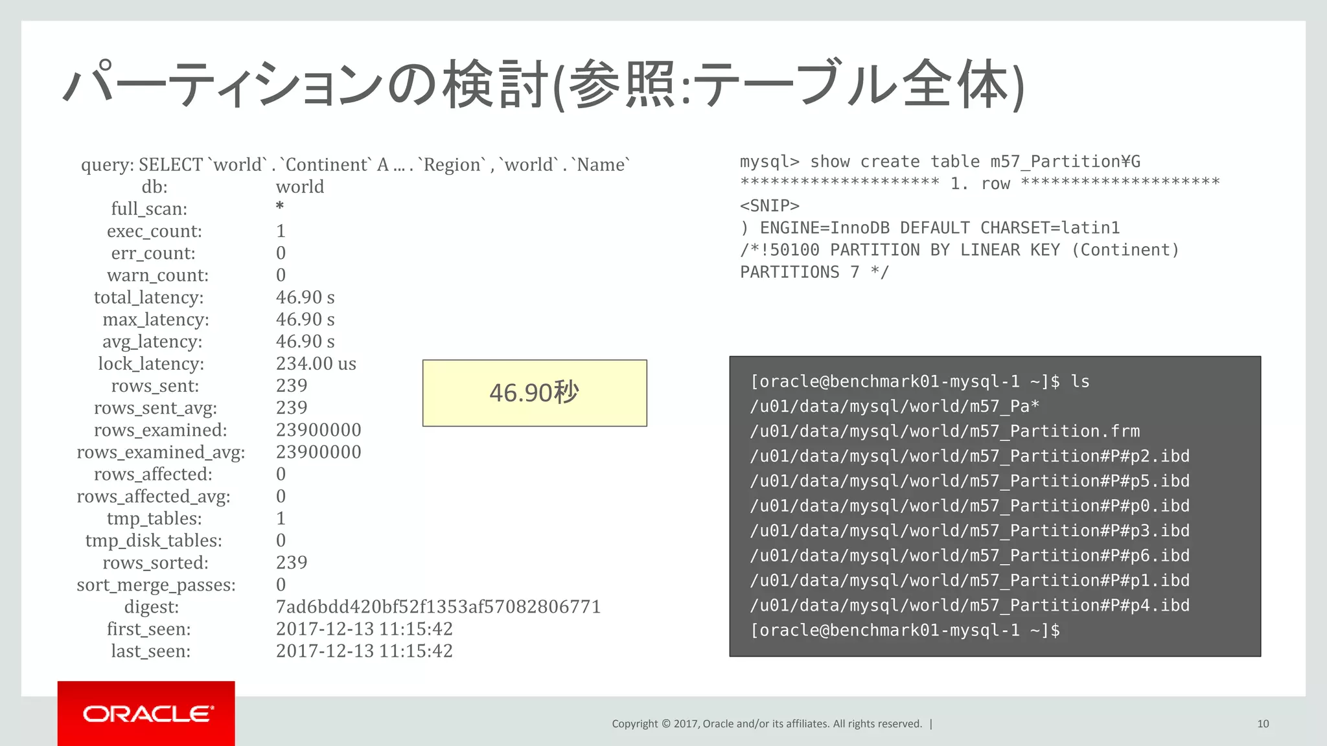Select the query: SELECT `world` line
This screenshot has width=1327, height=746.
tap(356, 164)
